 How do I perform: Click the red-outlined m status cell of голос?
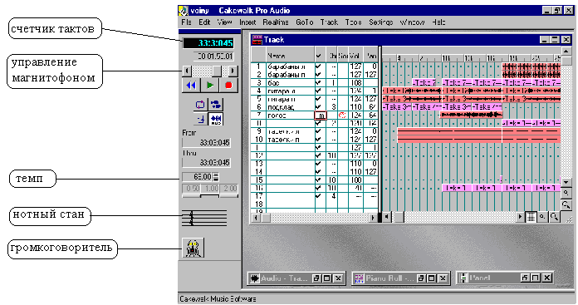(x=321, y=116)
